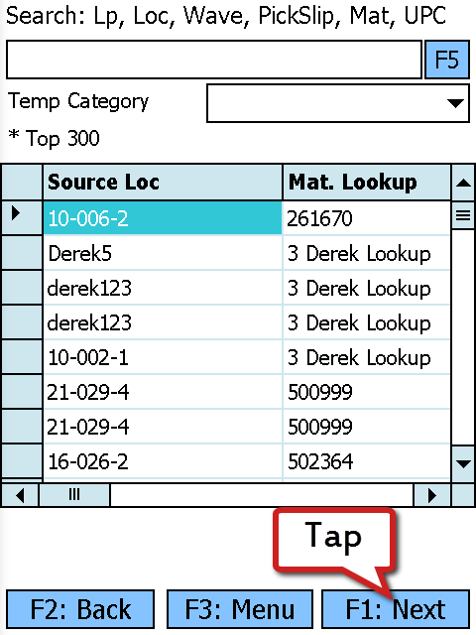
Task: Click the row header beside Derek5
Action: tap(22, 253)
